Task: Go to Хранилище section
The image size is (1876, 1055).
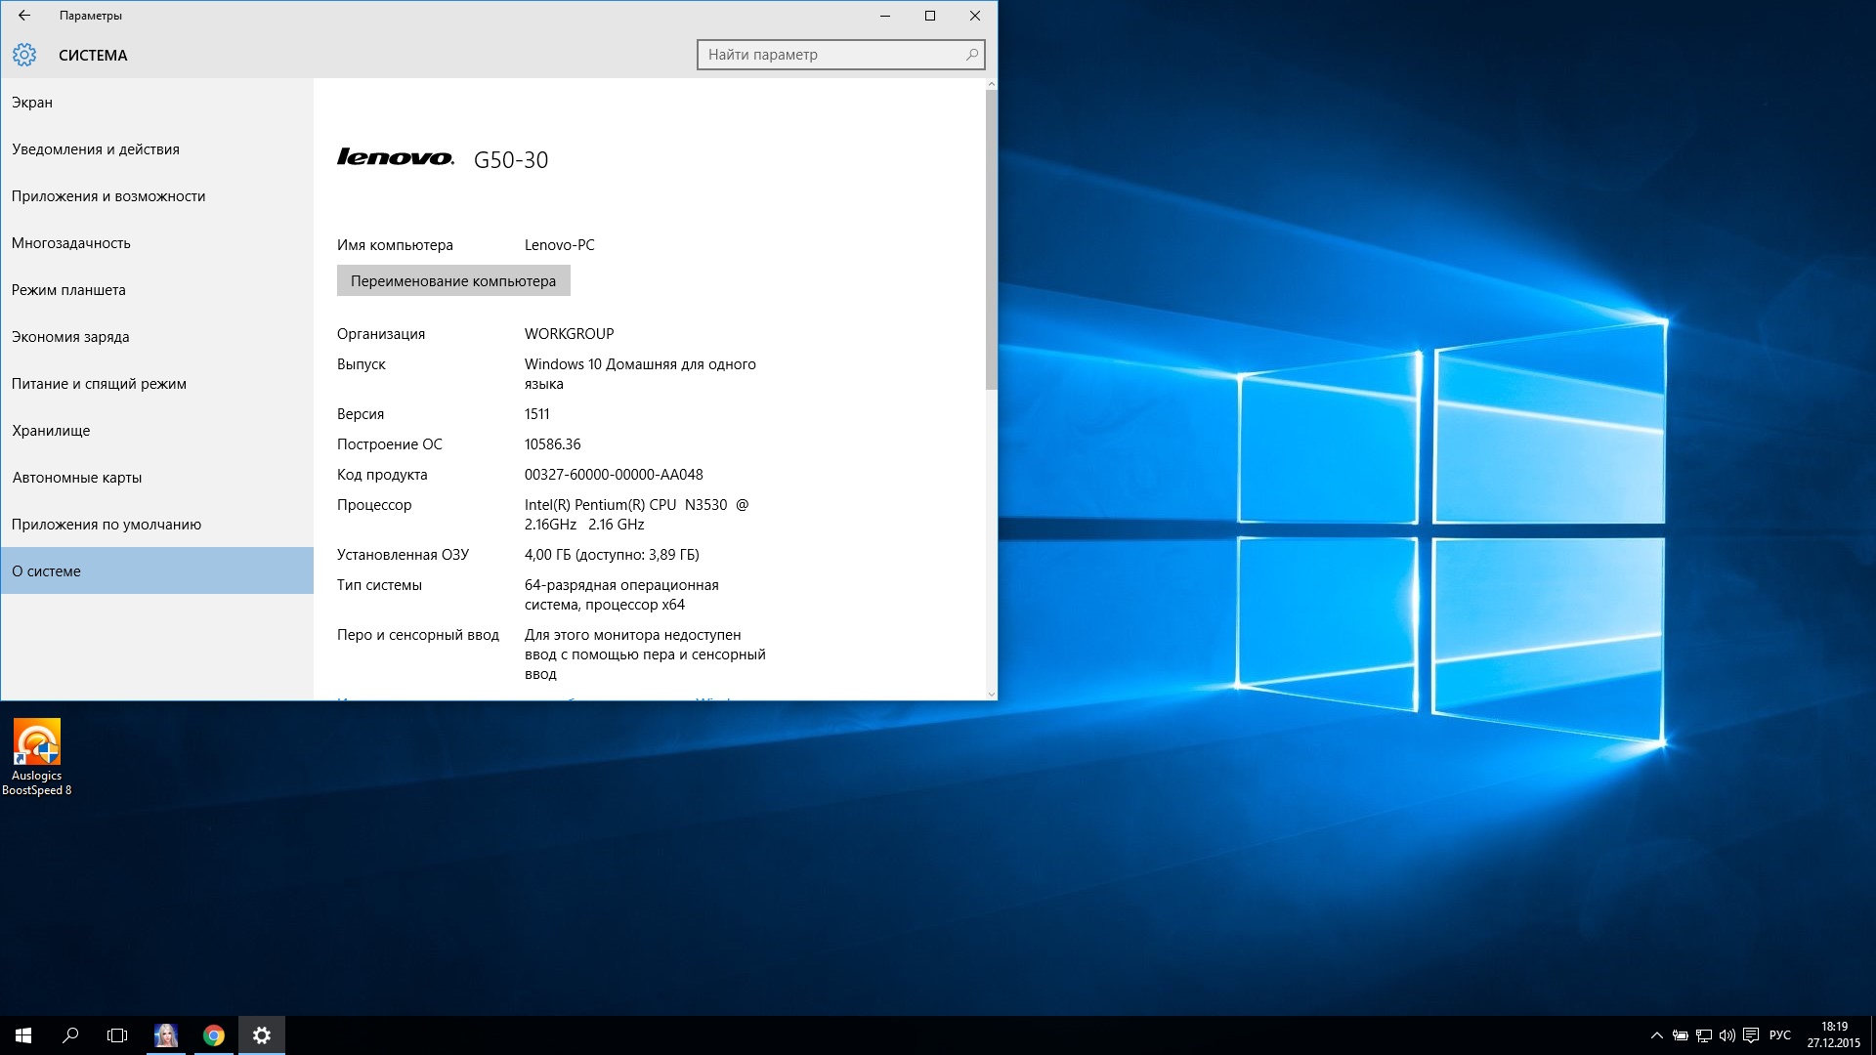Action: pyautogui.click(x=157, y=431)
